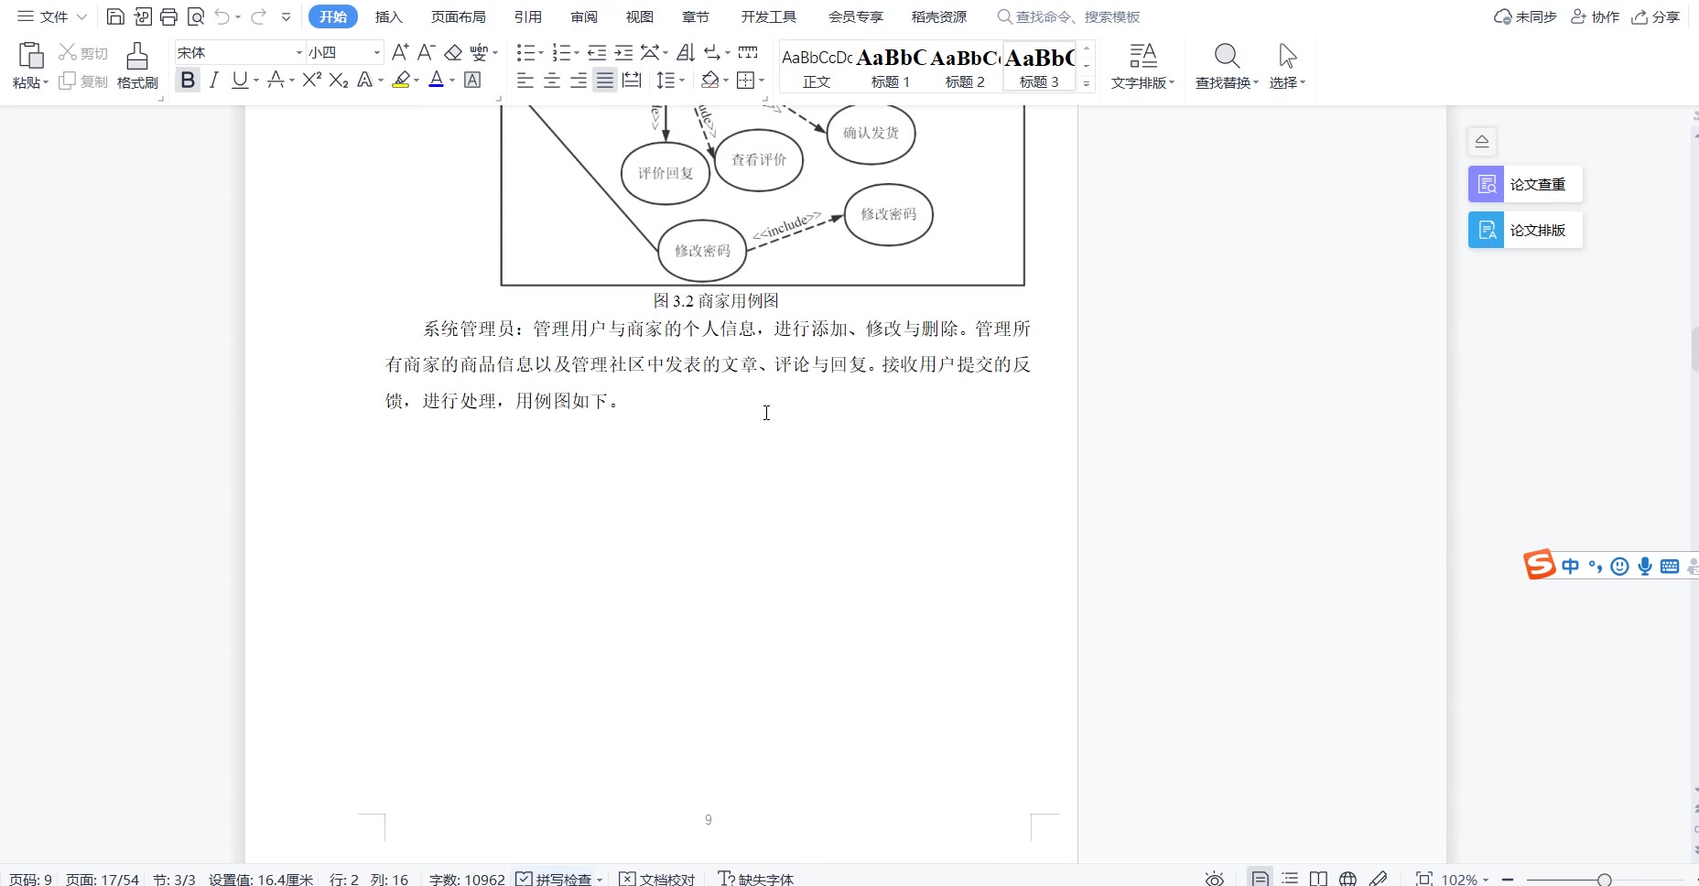Screen dimensions: 1699x886
Task: Click the zoom slider handle
Action: (x=1604, y=880)
